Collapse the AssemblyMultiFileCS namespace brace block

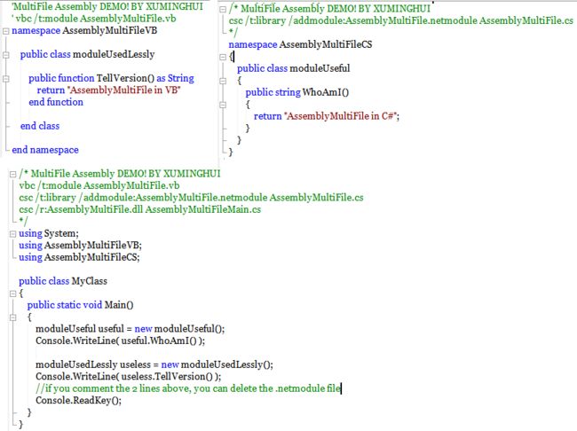(x=223, y=57)
